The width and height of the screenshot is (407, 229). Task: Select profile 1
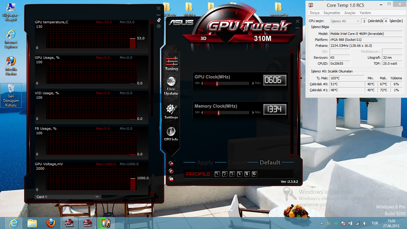click(x=217, y=174)
